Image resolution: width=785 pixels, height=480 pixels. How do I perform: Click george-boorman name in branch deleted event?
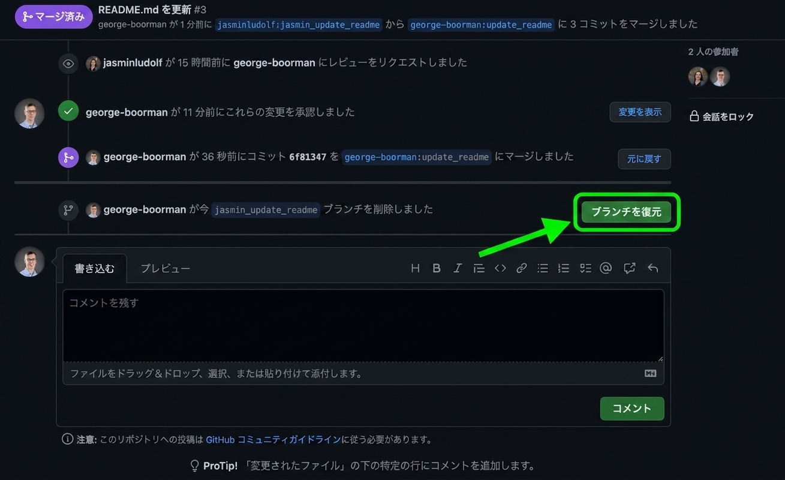tap(145, 209)
